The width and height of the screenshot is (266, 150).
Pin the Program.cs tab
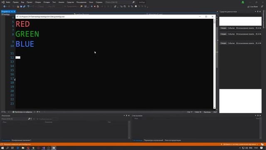12,12
